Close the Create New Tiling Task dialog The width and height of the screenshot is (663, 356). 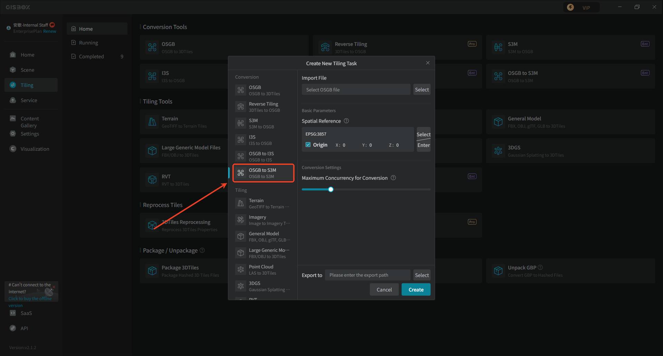coord(428,63)
